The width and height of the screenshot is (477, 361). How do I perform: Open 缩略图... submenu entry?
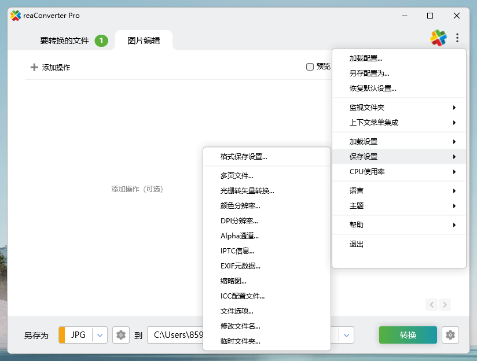tap(267, 281)
